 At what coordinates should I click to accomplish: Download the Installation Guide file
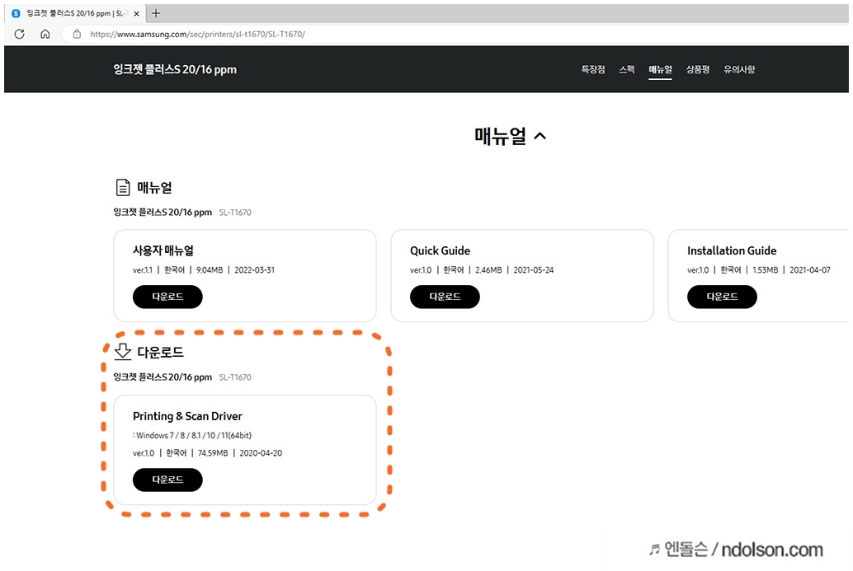(x=722, y=297)
